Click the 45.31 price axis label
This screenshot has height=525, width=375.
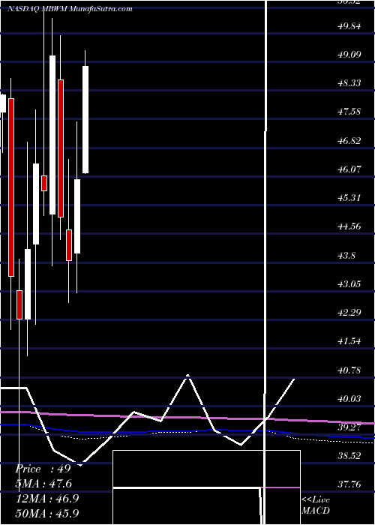[x=349, y=197]
